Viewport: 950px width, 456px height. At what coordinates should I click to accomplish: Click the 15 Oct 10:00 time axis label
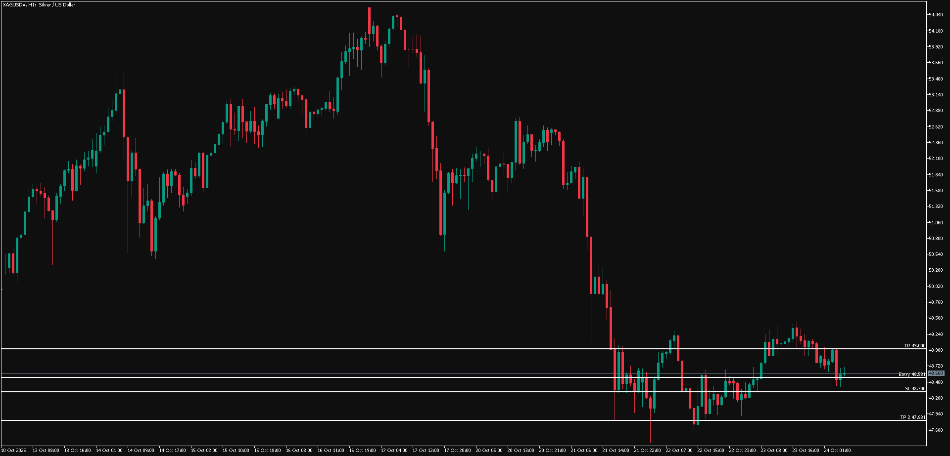click(236, 451)
